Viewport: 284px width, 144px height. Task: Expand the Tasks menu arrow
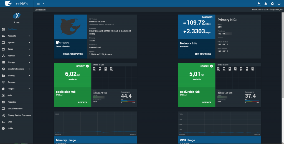coord(29,49)
